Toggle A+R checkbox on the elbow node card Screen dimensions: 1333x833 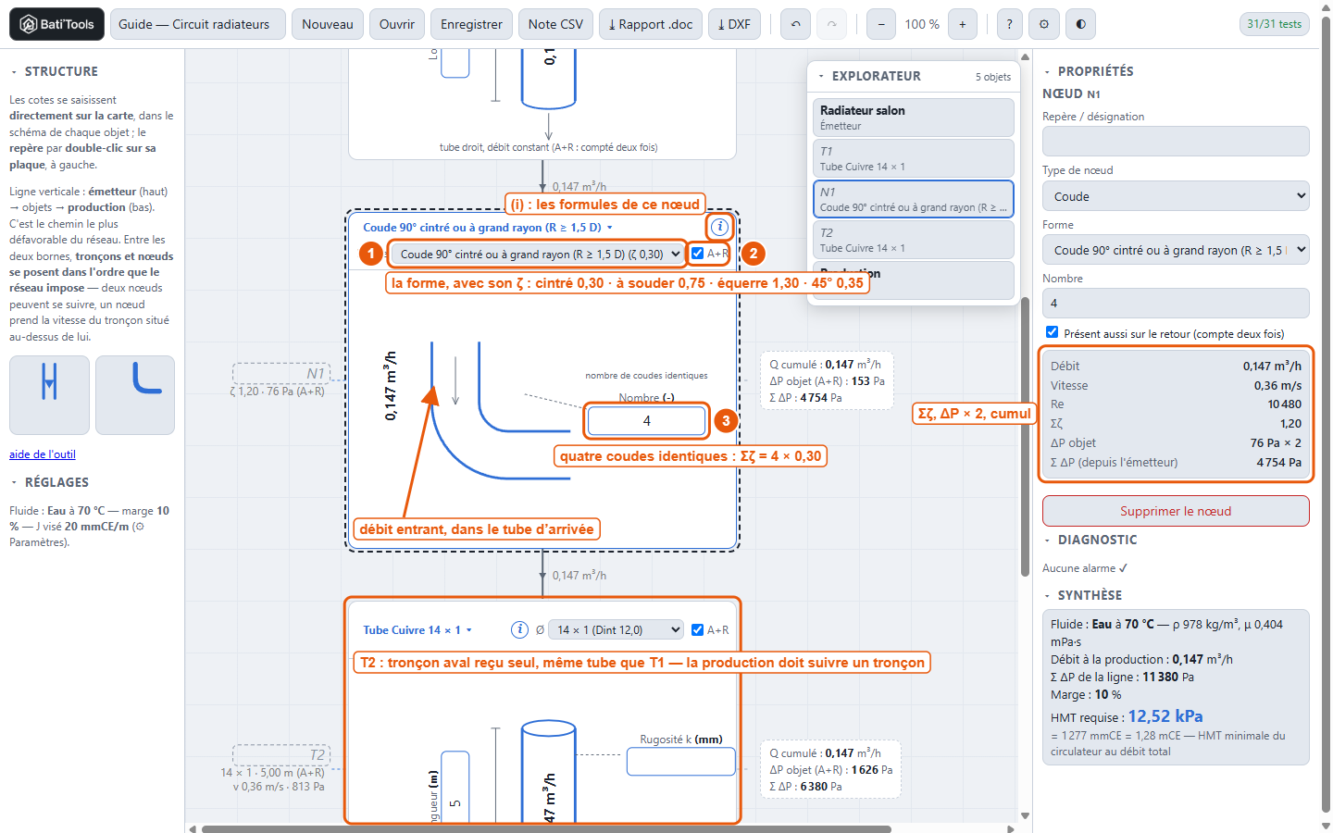tap(697, 254)
